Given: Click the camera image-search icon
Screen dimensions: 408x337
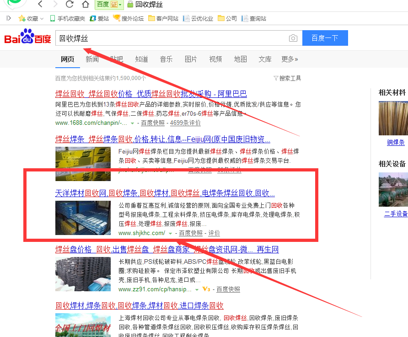Looking at the screenshot, I should pyautogui.click(x=293, y=38).
